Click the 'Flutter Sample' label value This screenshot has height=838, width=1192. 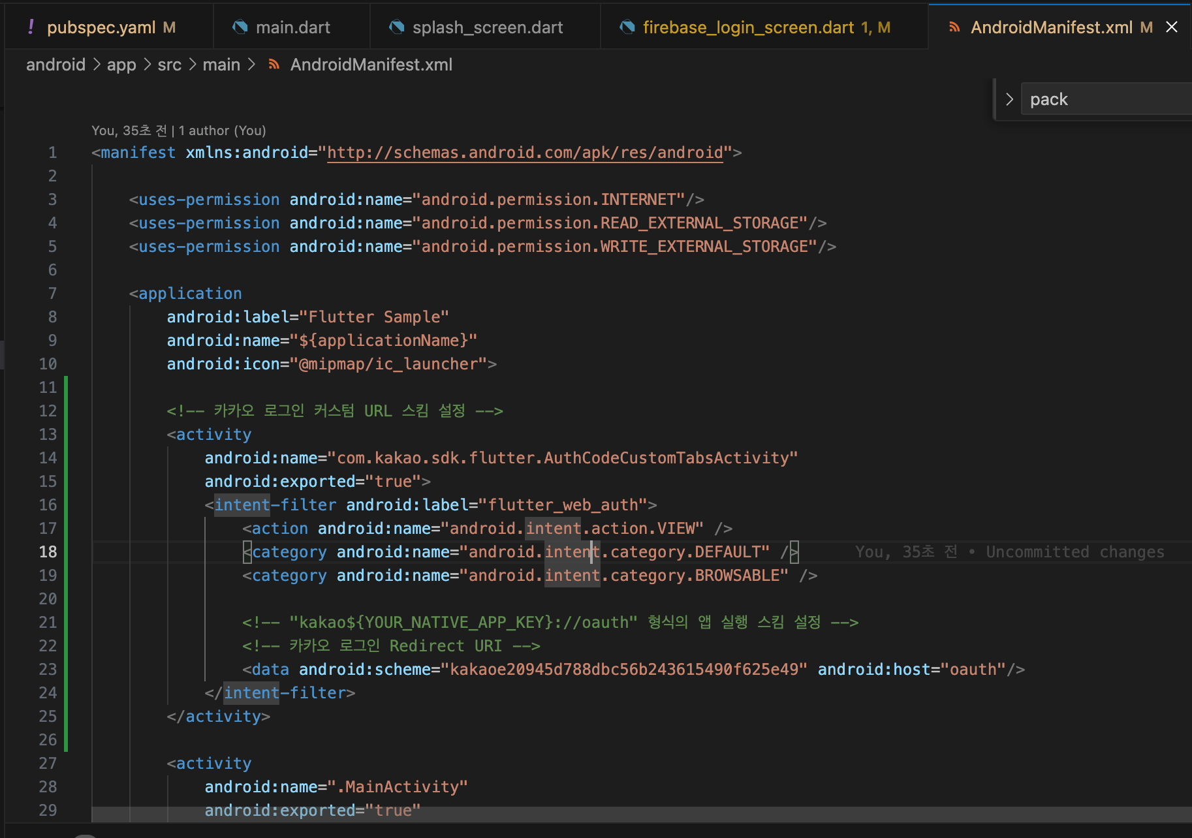coord(374,317)
